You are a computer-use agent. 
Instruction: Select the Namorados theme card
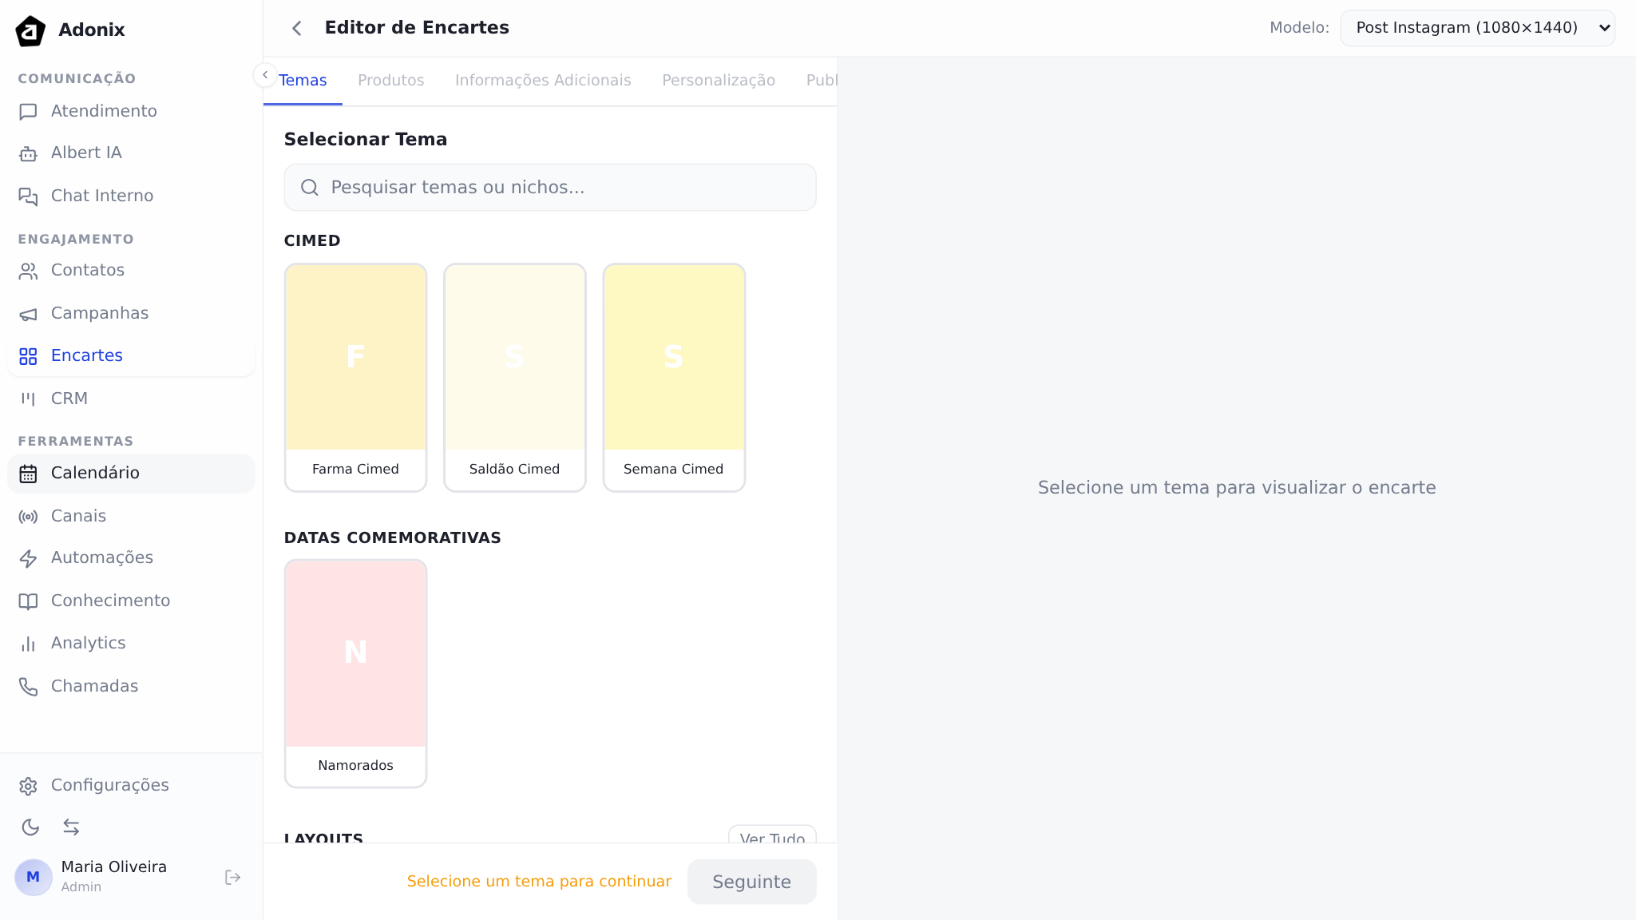[355, 673]
